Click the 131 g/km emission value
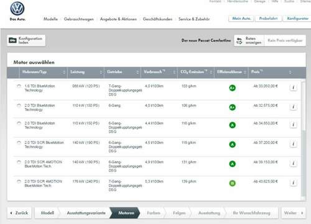The width and height of the screenshot is (311, 224). [x=188, y=162]
